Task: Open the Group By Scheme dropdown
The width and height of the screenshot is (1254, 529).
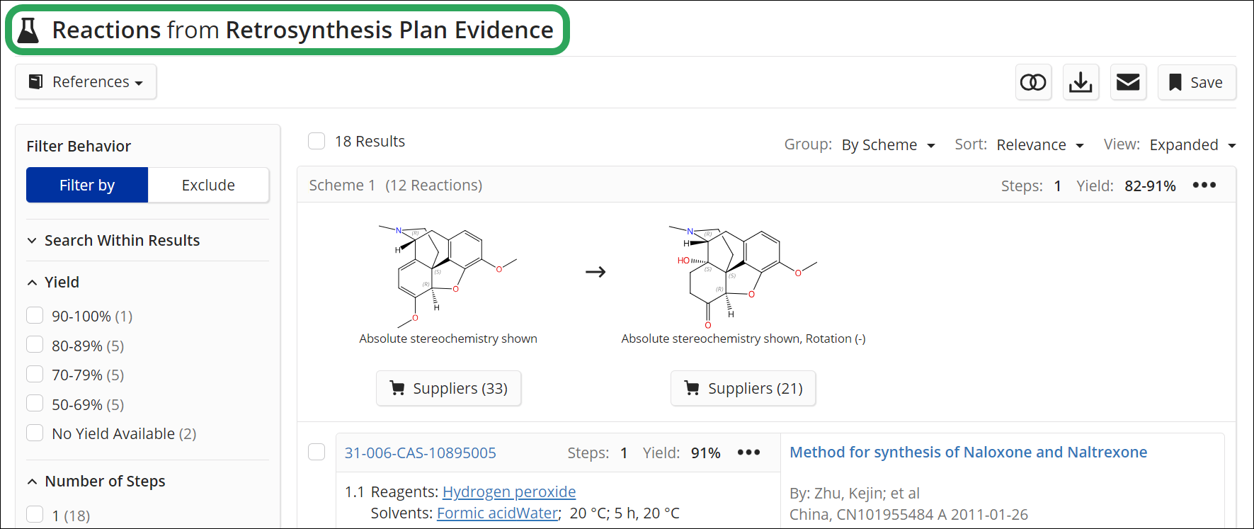Action: [x=888, y=145]
